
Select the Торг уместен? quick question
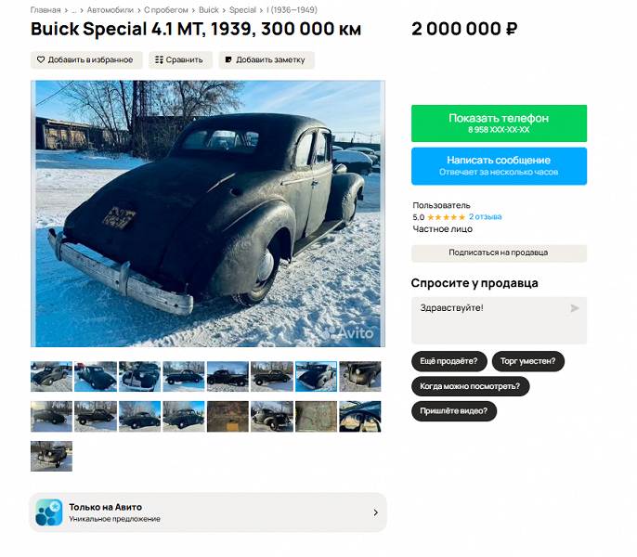[528, 361]
